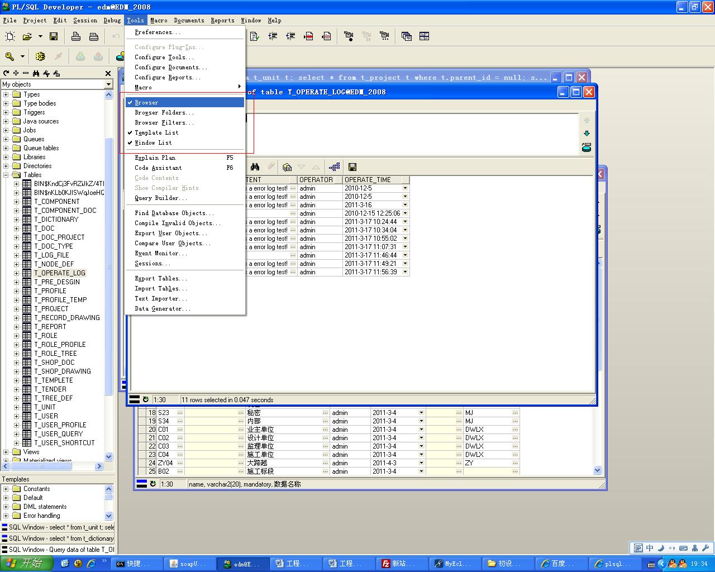Image resolution: width=715 pixels, height=572 pixels.
Task: Click the binoculars find icon in object browser
Action: pos(36,73)
